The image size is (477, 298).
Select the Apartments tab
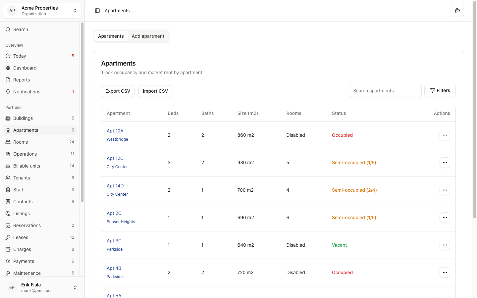tap(111, 36)
